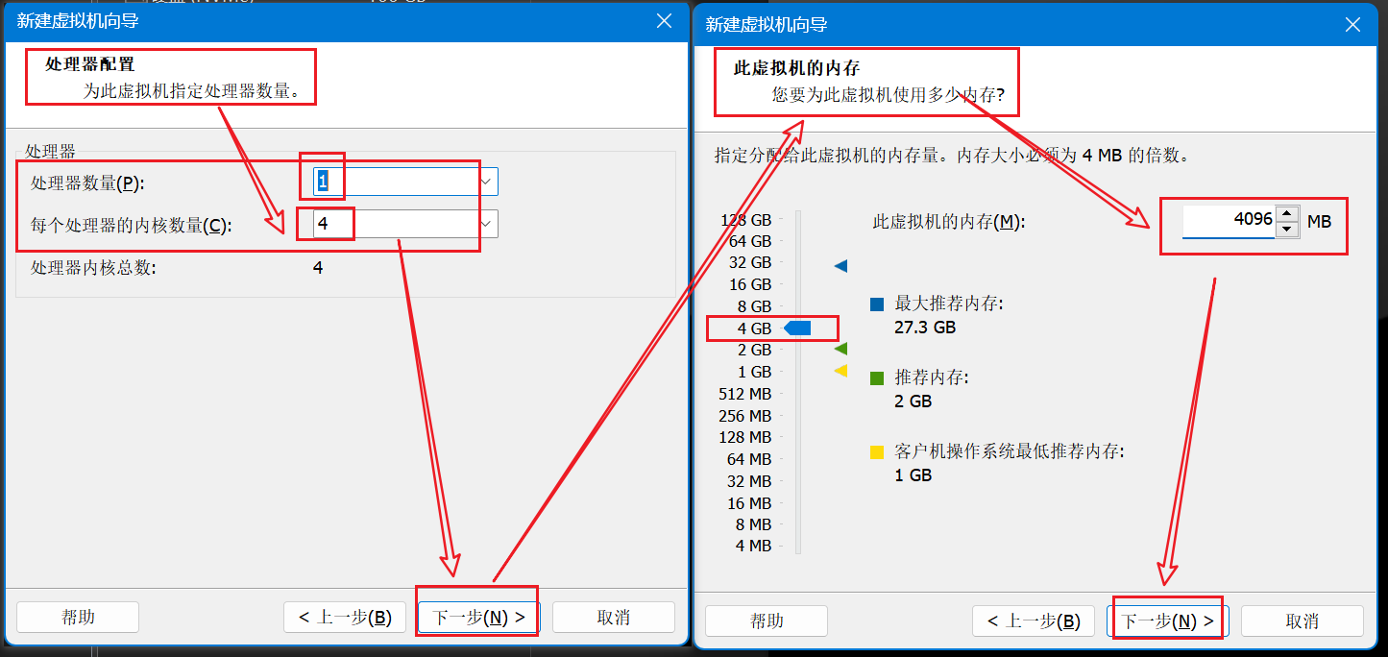Select 2 GB on the memory scale
Image resolution: width=1388 pixels, height=657 pixels.
[x=754, y=350]
